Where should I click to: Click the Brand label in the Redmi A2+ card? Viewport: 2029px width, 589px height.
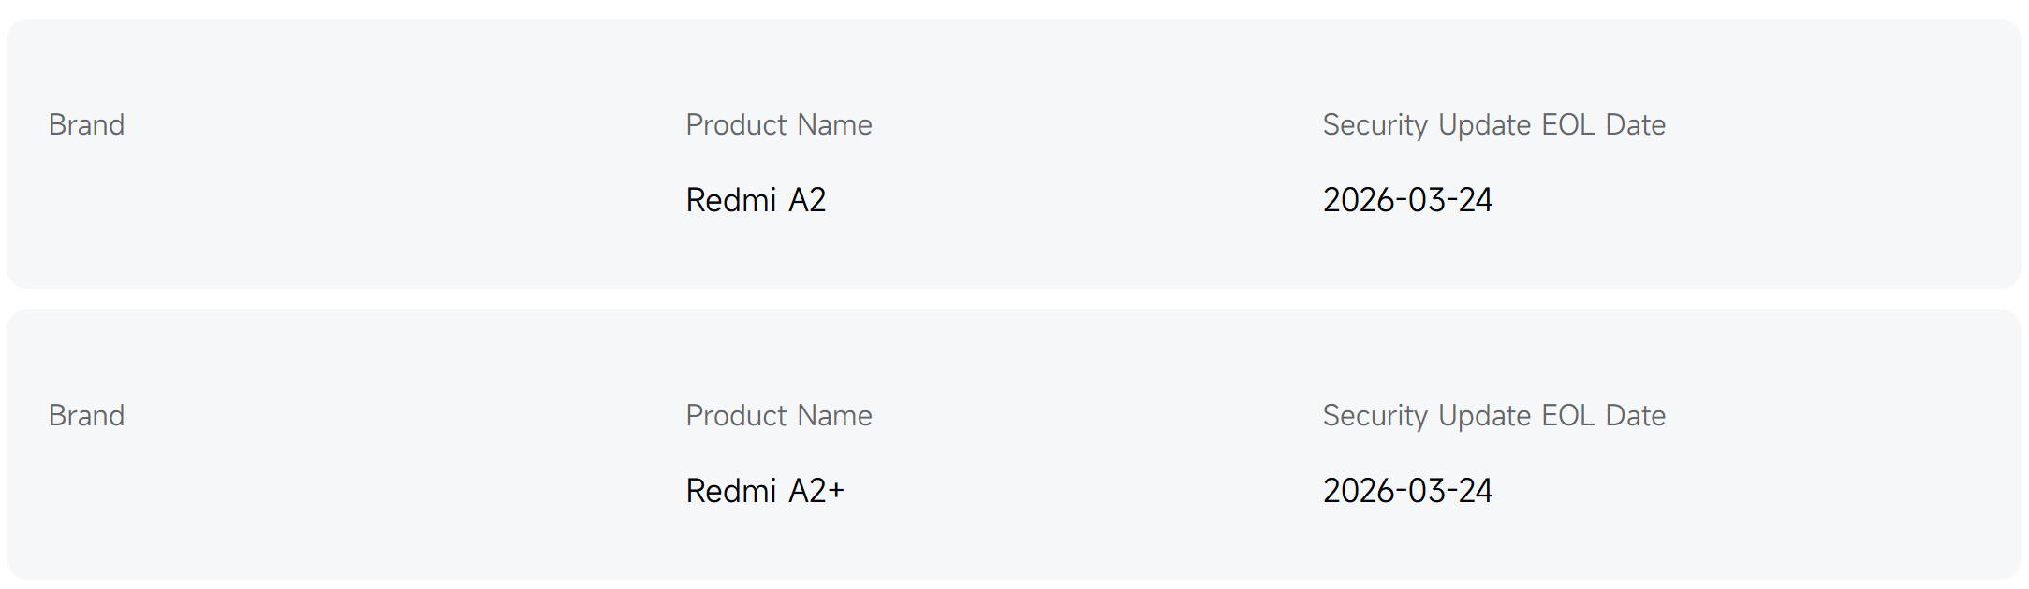[x=86, y=416]
